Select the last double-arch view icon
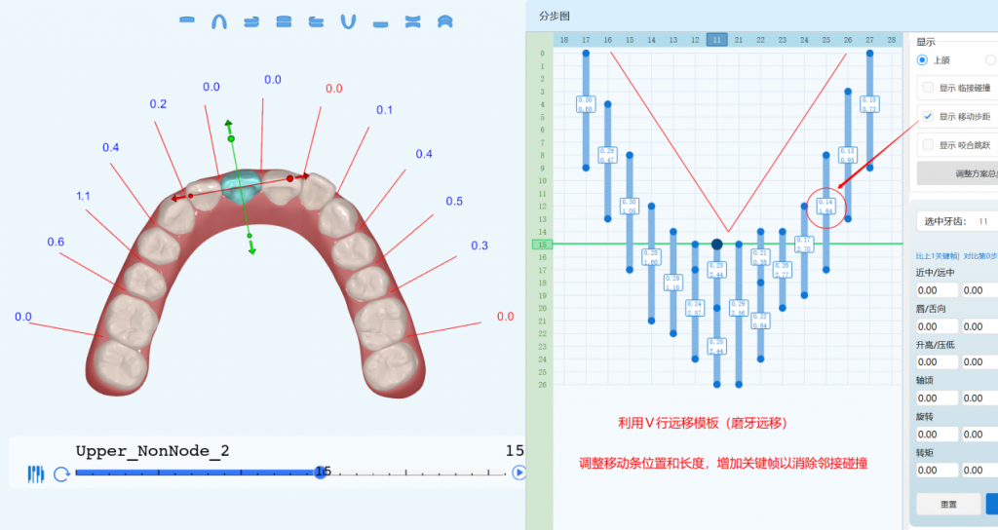The height and width of the screenshot is (530, 998). (x=444, y=20)
